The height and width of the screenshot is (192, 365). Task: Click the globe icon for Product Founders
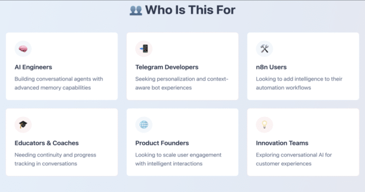(144, 125)
